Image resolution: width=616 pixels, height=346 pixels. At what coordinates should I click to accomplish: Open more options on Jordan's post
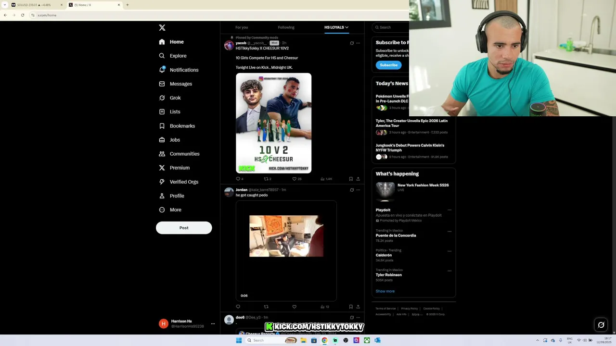click(358, 190)
